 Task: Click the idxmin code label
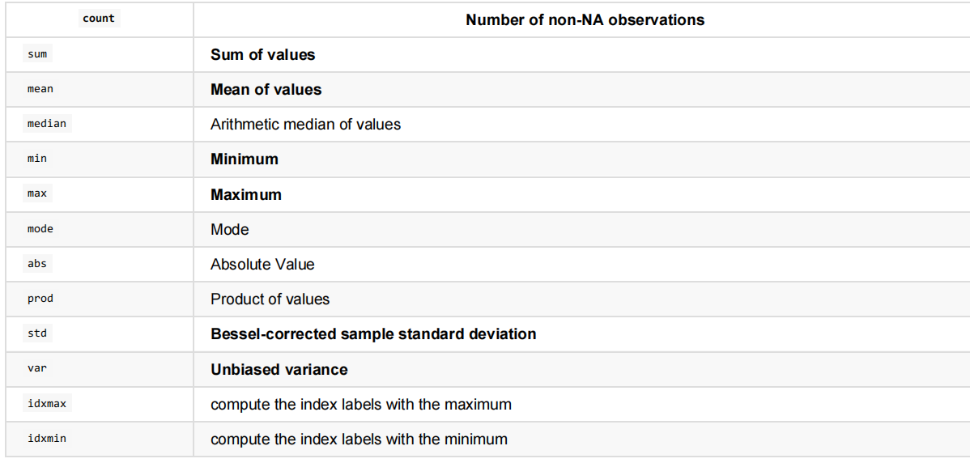pos(47,439)
